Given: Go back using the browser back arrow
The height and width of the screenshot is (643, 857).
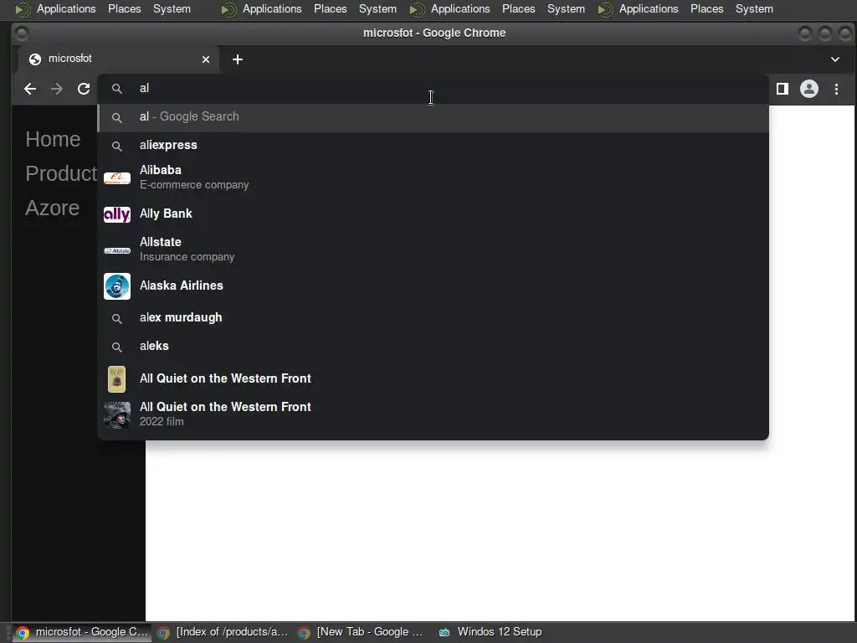Looking at the screenshot, I should (x=30, y=89).
